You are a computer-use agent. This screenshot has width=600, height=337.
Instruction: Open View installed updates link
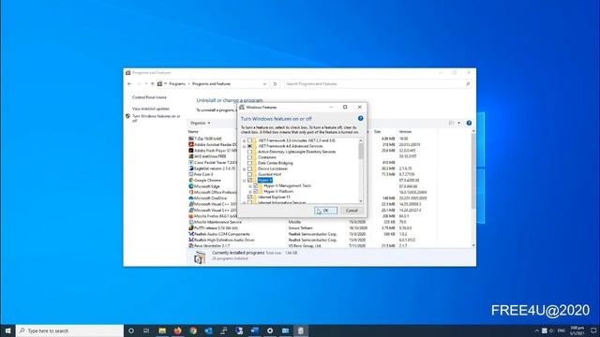pos(151,109)
